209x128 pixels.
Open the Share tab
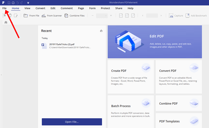[119, 8]
